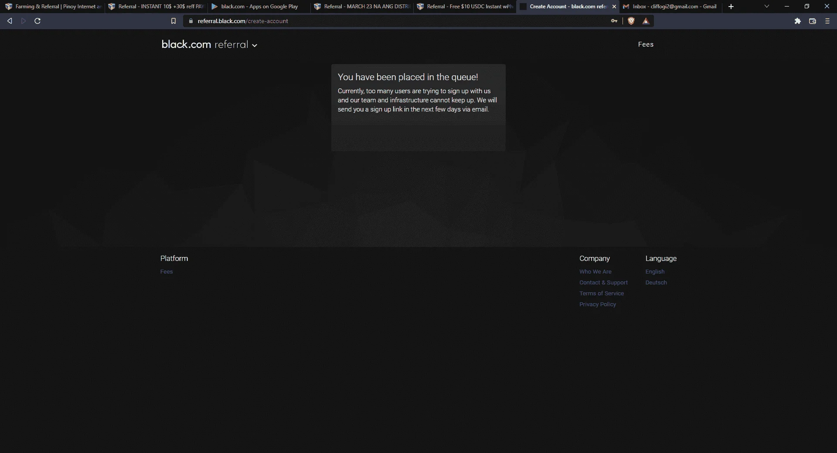Screen dimensions: 837x453
Task: Switch language to Deutsch
Action: pos(656,283)
